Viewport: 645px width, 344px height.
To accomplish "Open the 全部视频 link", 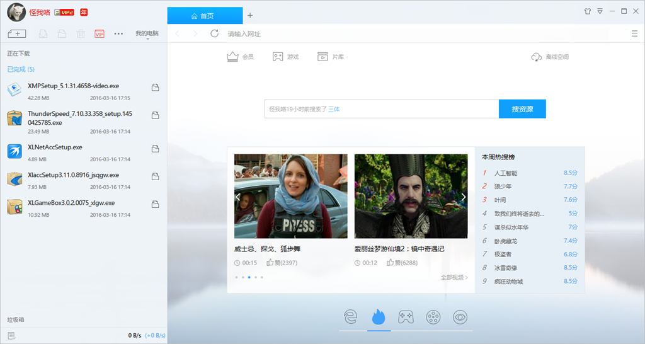I will tap(454, 277).
